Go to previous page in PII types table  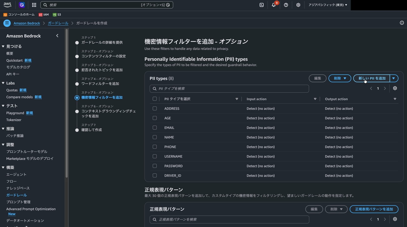371,89
